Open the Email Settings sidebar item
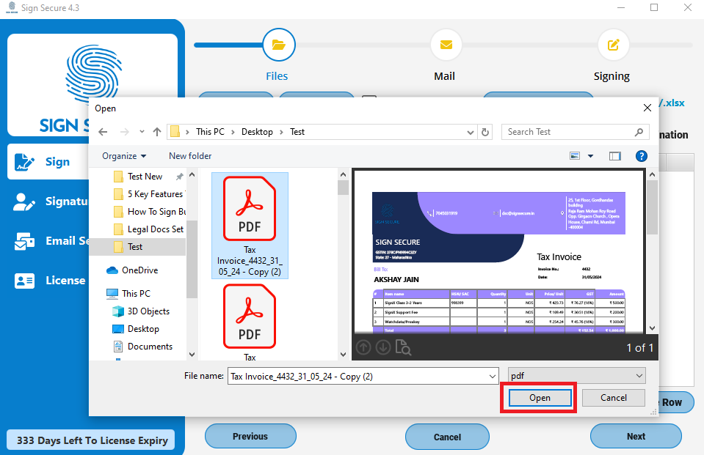 51,241
